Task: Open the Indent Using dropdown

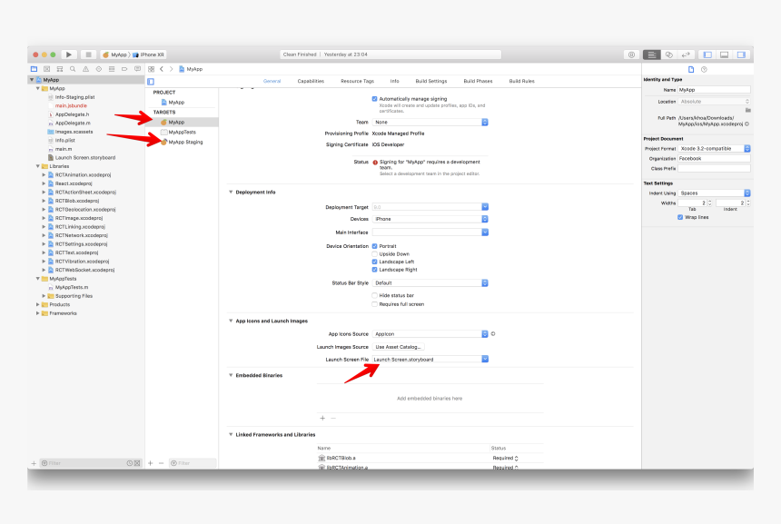Action: tap(715, 193)
